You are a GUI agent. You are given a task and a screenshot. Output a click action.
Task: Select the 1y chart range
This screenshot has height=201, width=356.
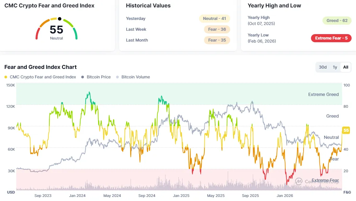tap(335, 67)
